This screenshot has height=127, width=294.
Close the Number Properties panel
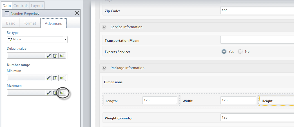pyautogui.click(x=77, y=13)
